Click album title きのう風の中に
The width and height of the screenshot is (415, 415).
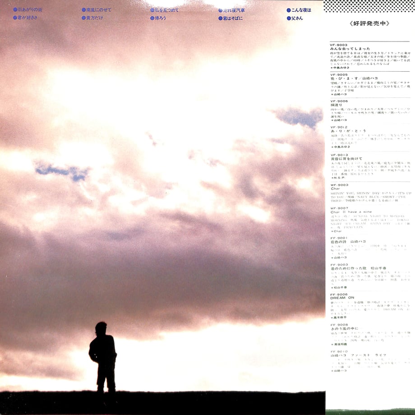point(344,328)
